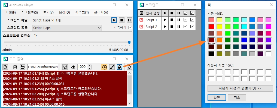Toggle first checkbox in 전체 명령 header row
The image size is (277, 108).
[x=185, y=13]
